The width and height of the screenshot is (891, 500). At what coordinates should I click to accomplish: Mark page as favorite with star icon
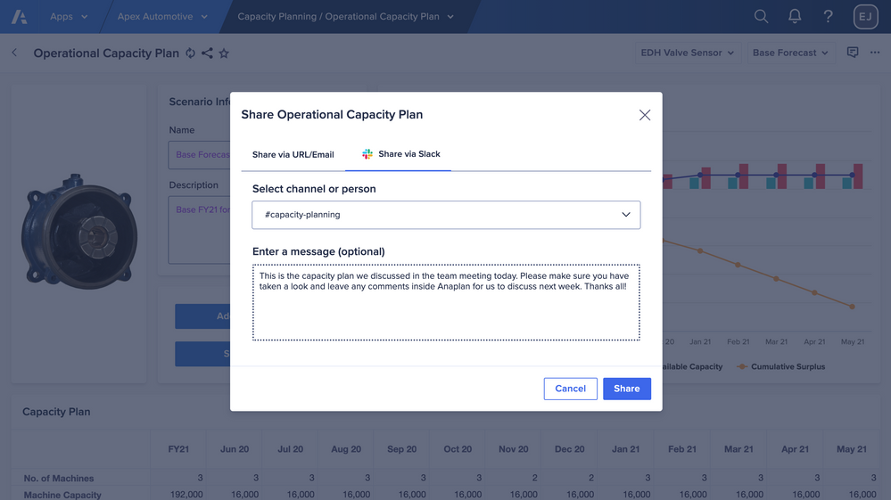pyautogui.click(x=224, y=53)
